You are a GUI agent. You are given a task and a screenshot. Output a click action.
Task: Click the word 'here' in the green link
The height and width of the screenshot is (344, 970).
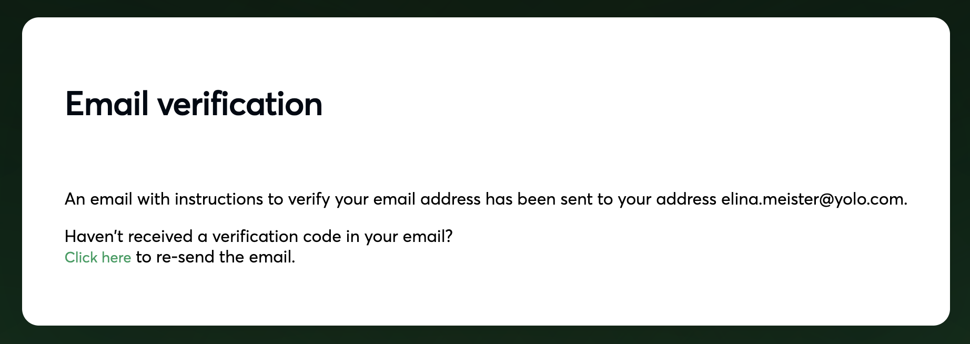(x=116, y=257)
